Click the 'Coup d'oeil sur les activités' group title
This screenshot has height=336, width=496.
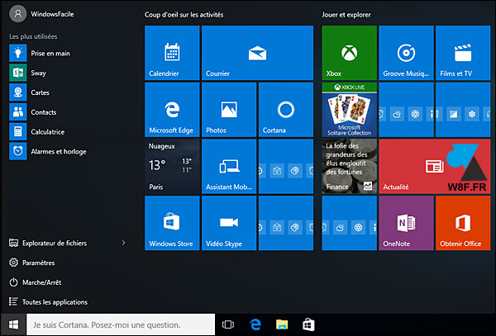tap(184, 15)
